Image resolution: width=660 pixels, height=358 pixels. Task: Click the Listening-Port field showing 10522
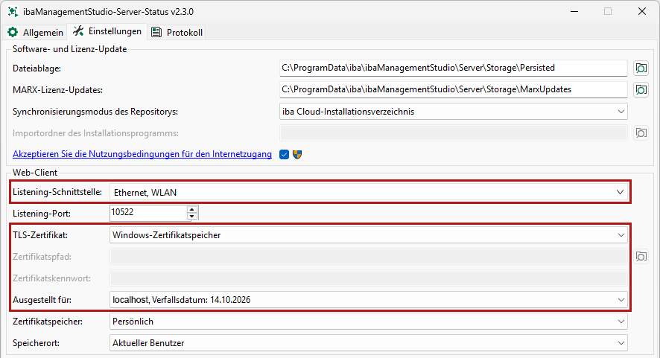[x=148, y=212]
